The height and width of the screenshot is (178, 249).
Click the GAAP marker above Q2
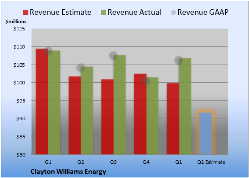pyautogui.click(x=81, y=68)
